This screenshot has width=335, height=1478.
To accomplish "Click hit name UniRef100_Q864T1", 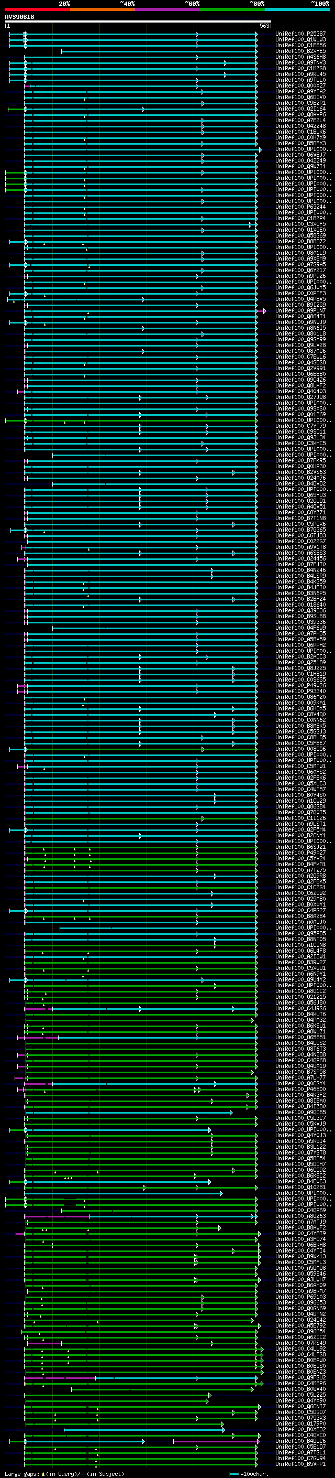I will [300, 316].
